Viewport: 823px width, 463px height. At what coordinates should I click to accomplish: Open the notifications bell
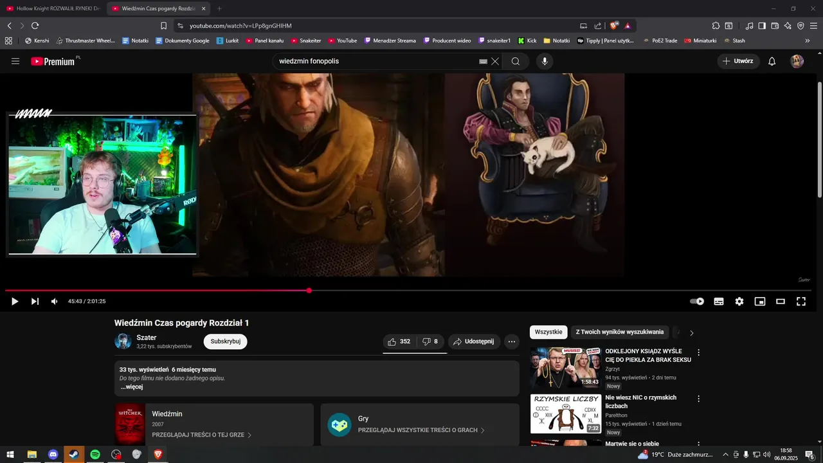[x=772, y=61]
